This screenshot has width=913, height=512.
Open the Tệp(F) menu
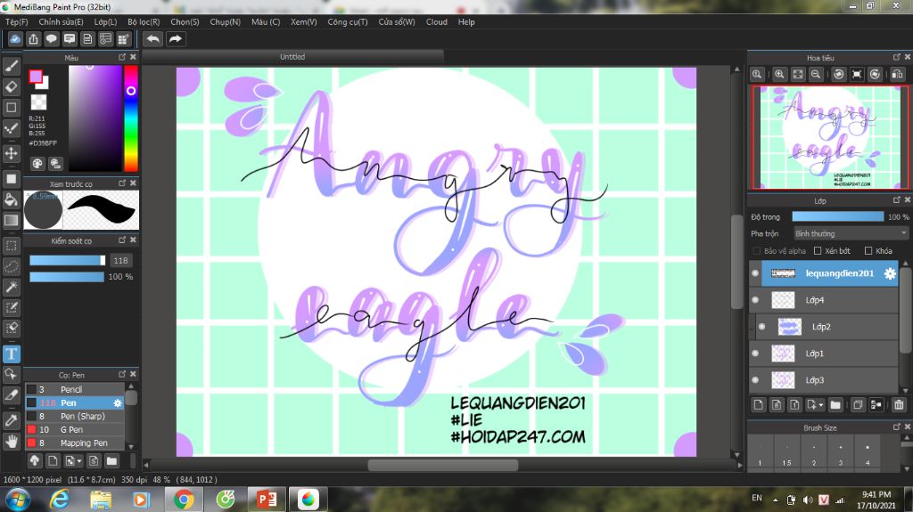point(17,22)
